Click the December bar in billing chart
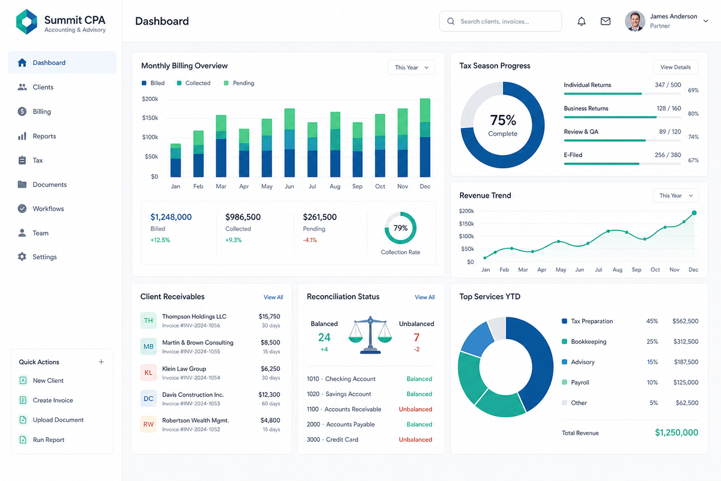This screenshot has height=481, width=721. click(425, 138)
